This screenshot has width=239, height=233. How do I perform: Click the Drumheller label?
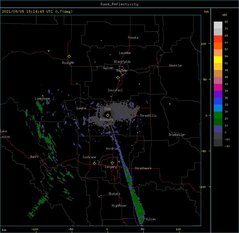pyautogui.click(x=177, y=135)
